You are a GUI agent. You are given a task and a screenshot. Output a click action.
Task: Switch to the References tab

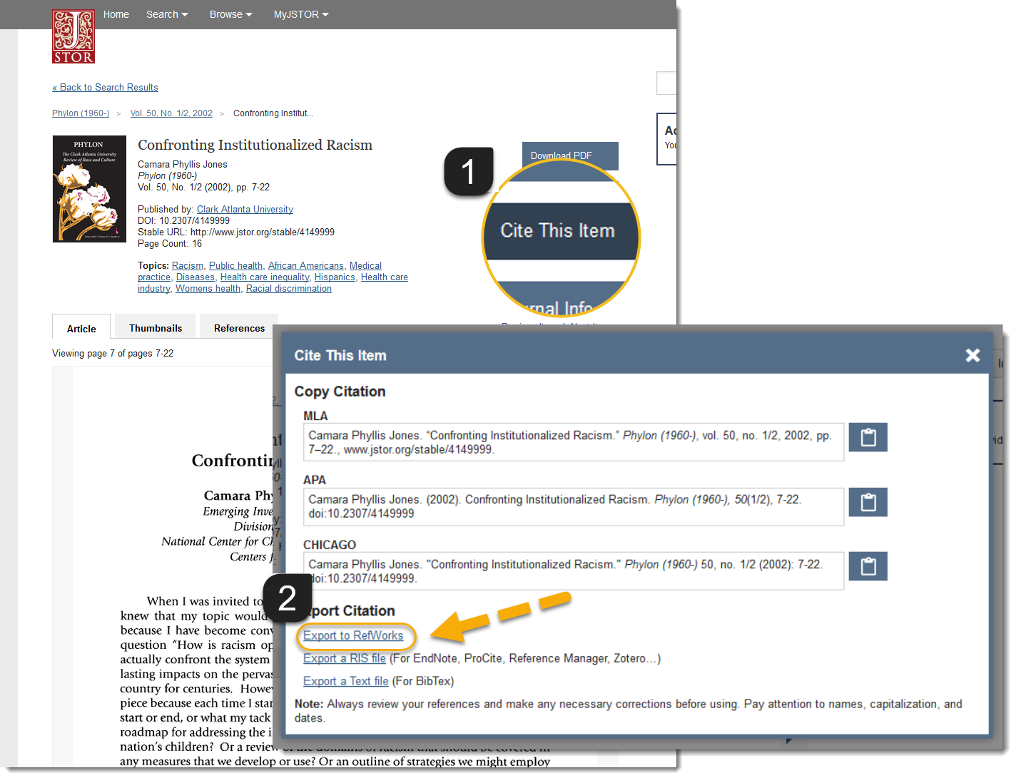pos(239,327)
